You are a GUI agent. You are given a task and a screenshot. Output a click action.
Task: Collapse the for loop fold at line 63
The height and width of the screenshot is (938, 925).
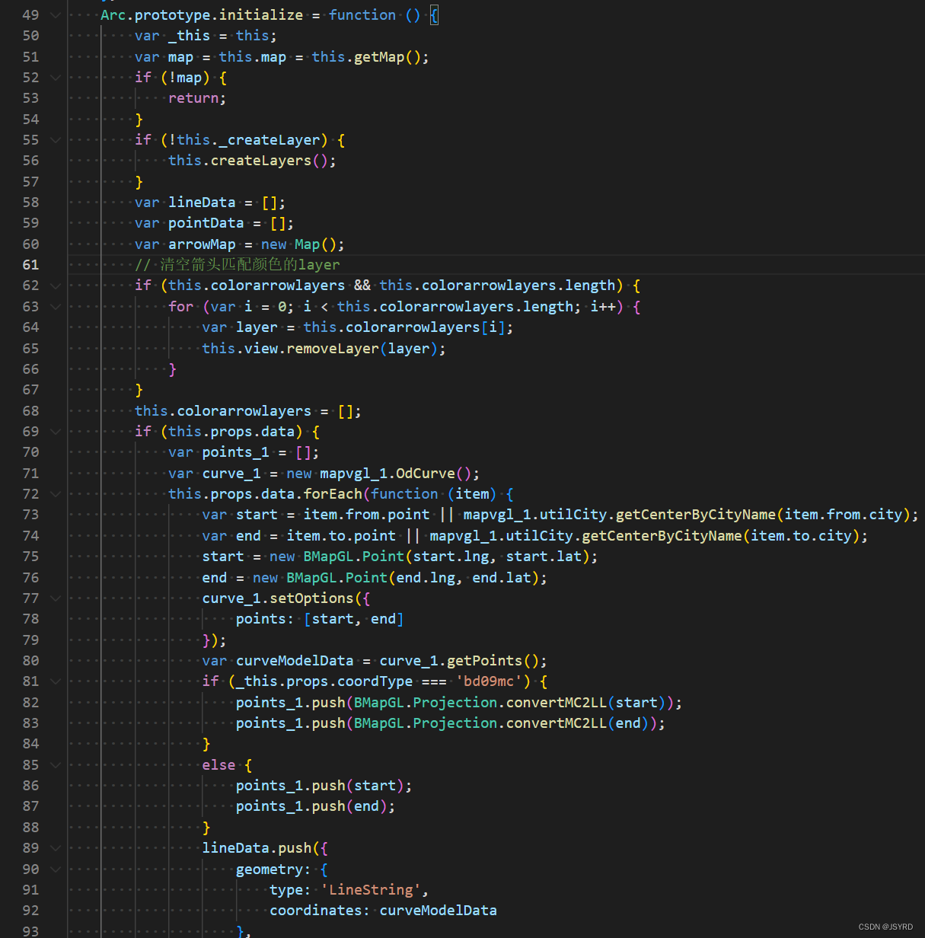pos(55,307)
